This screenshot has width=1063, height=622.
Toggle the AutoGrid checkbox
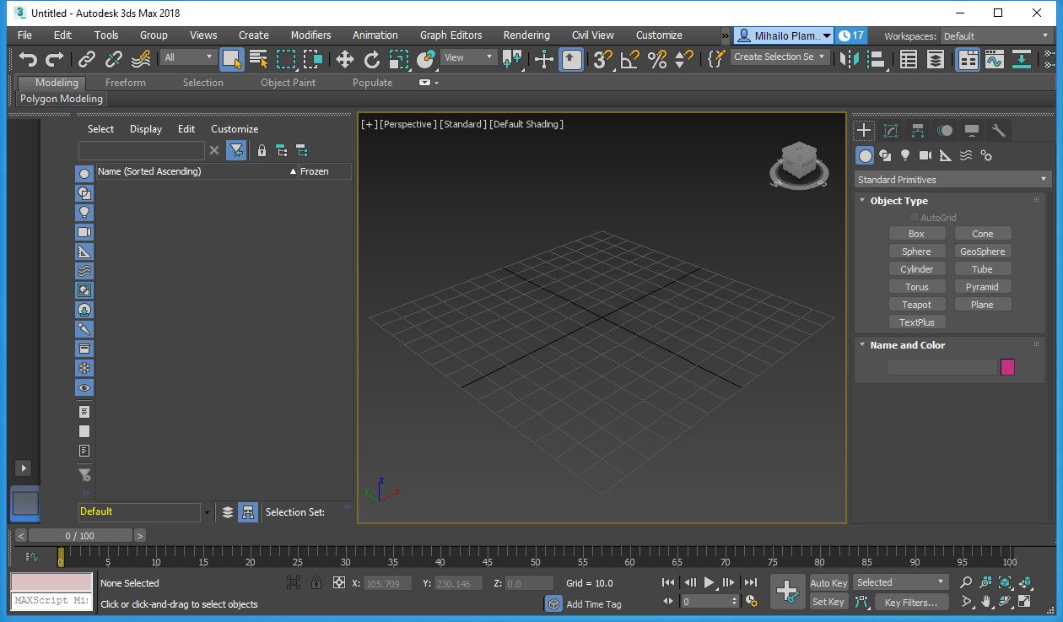[x=915, y=218]
